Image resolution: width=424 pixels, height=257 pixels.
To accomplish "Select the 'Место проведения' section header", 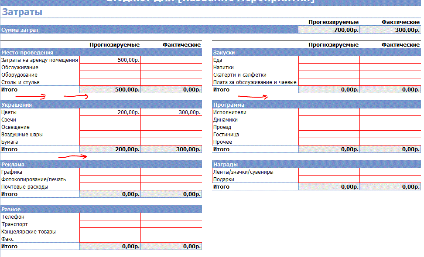I will point(101,52).
